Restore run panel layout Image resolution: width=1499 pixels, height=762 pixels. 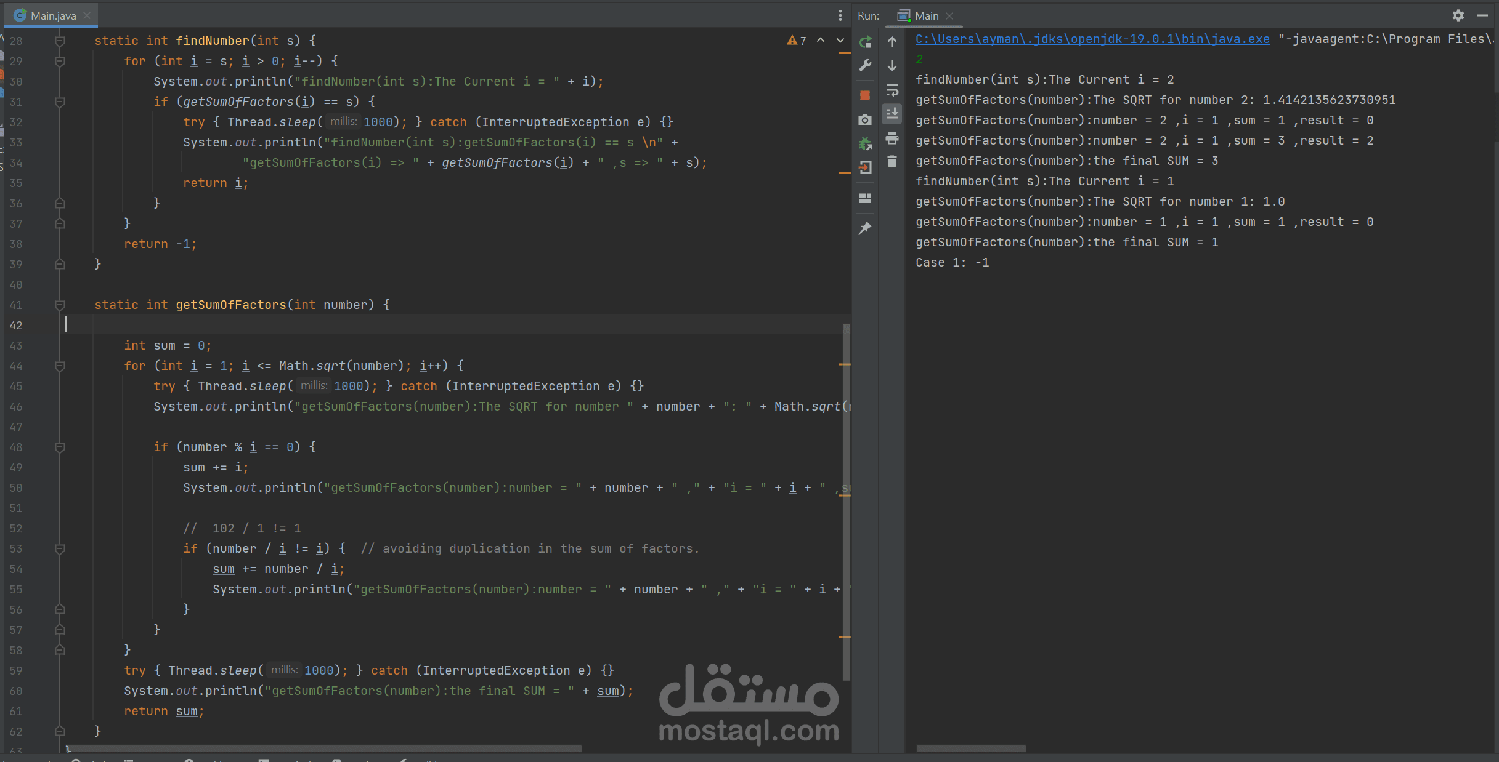point(865,198)
